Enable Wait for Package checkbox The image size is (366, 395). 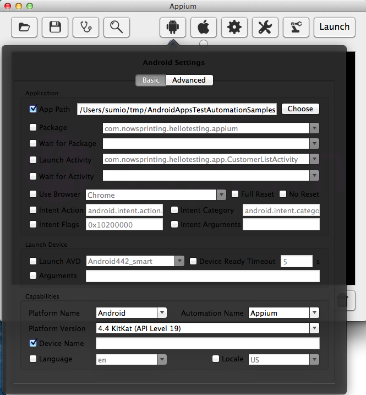pyautogui.click(x=33, y=143)
